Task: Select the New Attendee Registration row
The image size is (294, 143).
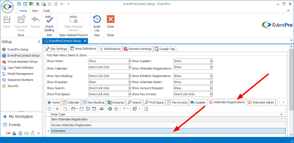Action: click(168, 119)
